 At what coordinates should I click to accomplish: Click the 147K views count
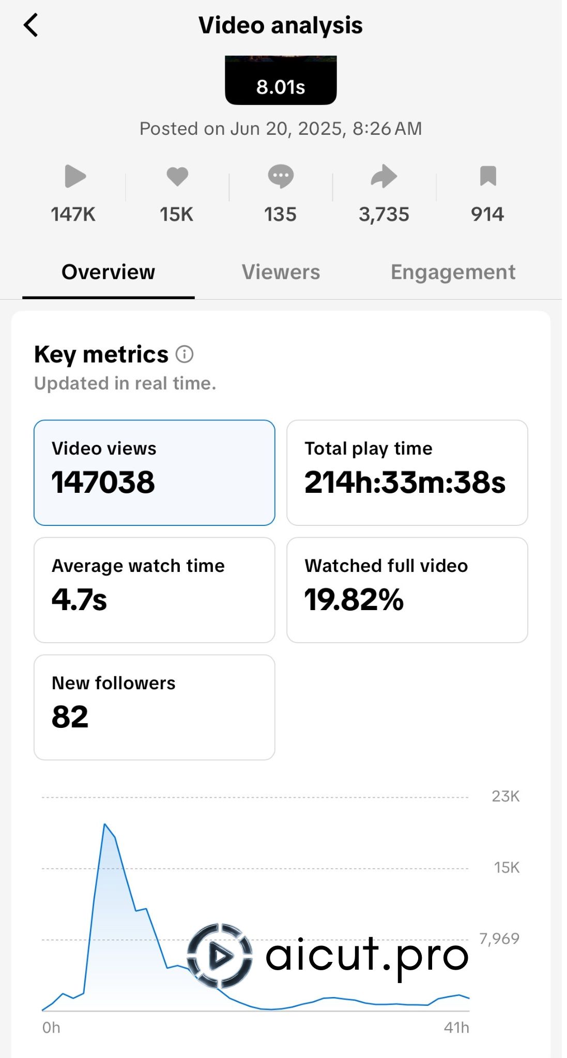click(73, 214)
